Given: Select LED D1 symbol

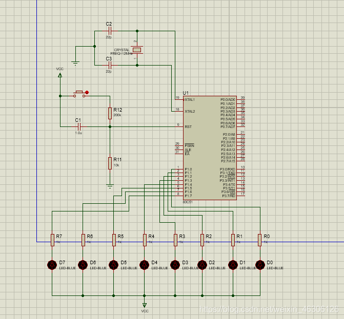Looking at the screenshot, I should (233, 265).
